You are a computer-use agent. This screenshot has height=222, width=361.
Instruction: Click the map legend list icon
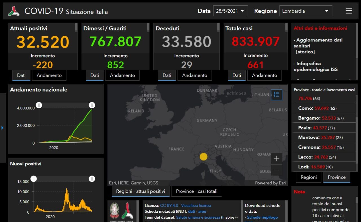tap(276, 95)
